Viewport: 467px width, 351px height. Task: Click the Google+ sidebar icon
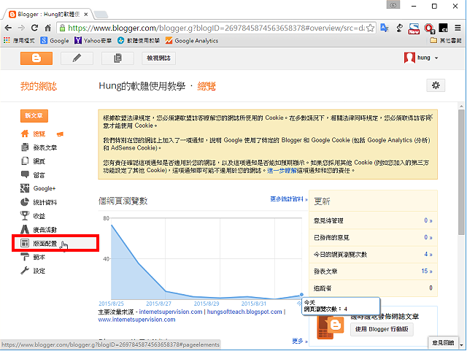tap(25, 188)
